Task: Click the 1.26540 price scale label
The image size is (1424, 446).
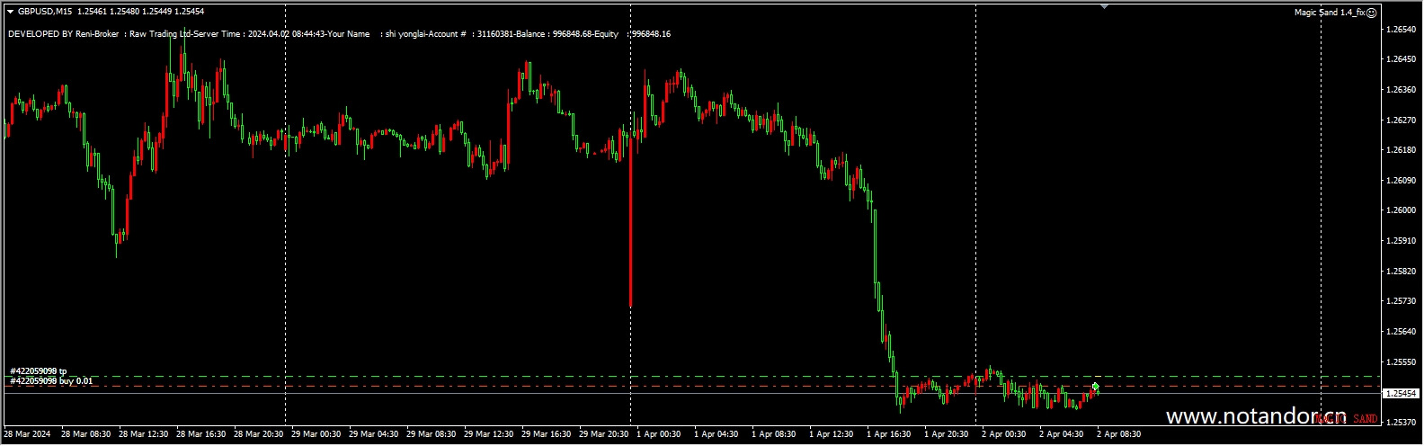Action: (1402, 30)
